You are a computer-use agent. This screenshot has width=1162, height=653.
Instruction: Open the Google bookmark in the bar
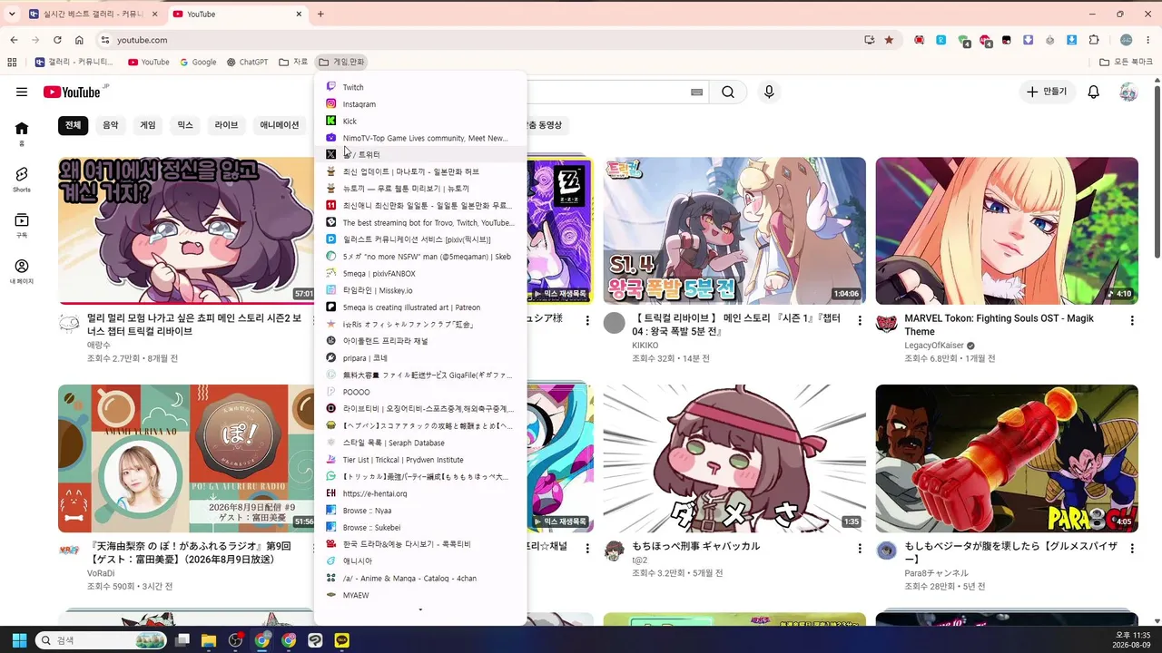click(x=198, y=63)
